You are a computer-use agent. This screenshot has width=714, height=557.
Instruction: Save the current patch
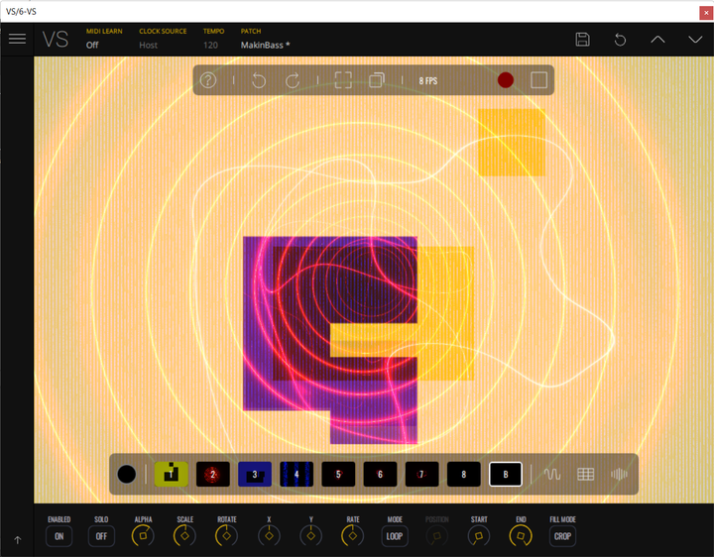[582, 40]
